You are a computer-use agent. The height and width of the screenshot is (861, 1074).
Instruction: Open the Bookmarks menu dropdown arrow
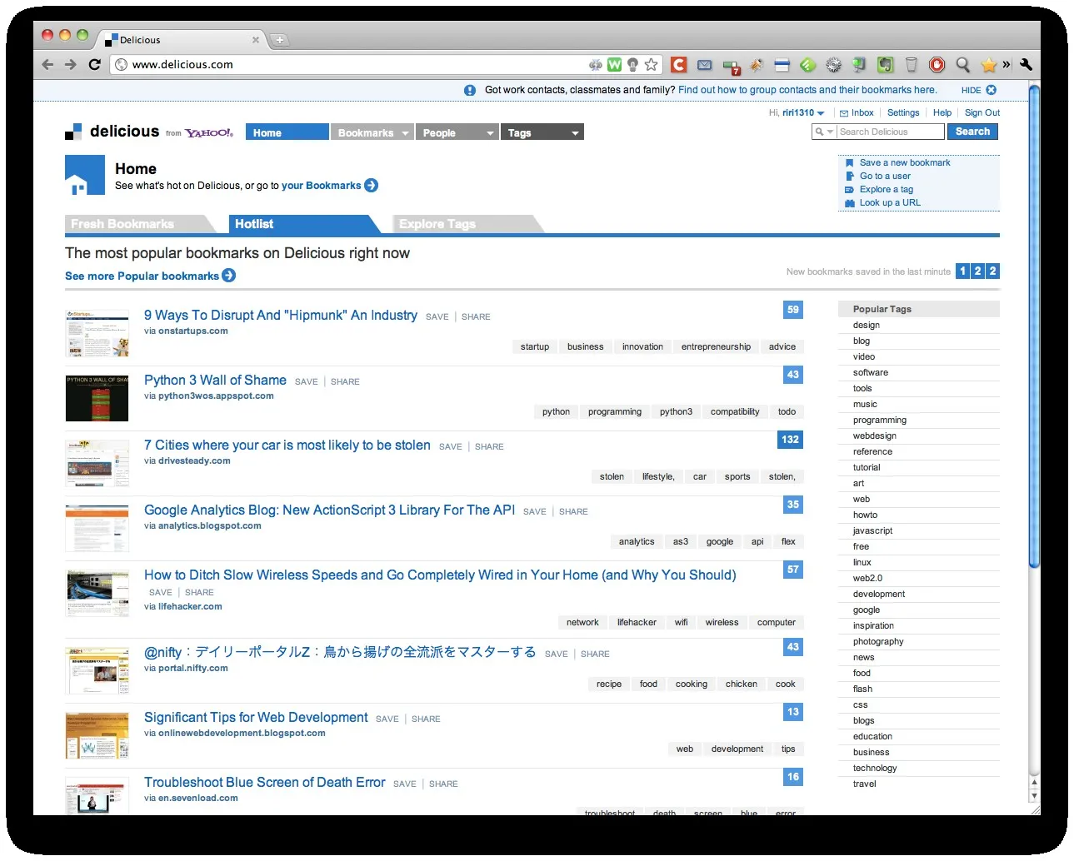[405, 133]
